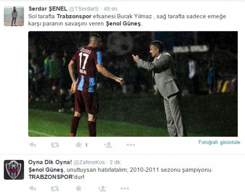The height and width of the screenshot is (196, 245).
Task: Open the 2 dk. timestamp
Action: click(x=115, y=162)
